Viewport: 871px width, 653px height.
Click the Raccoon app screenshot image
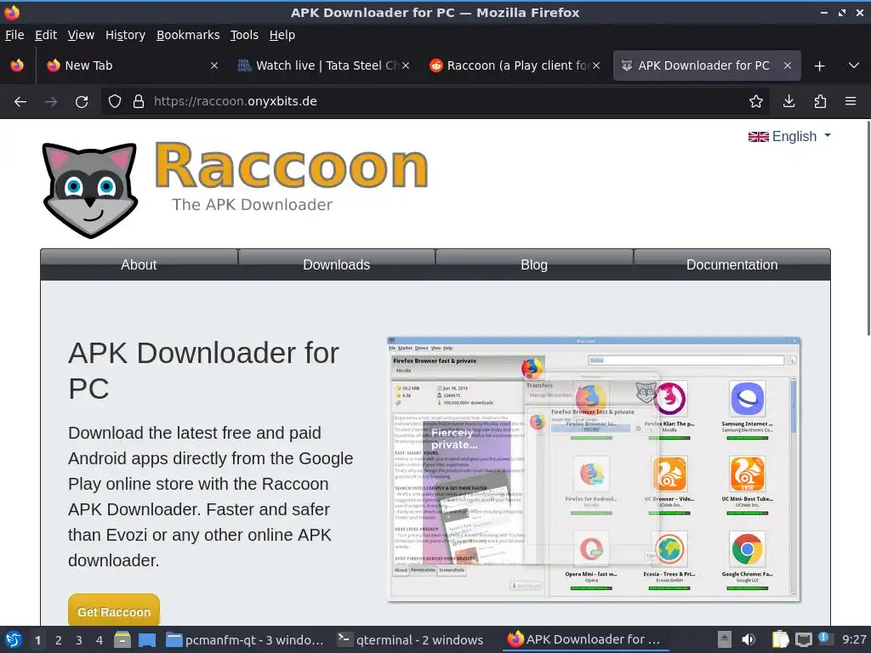594,468
